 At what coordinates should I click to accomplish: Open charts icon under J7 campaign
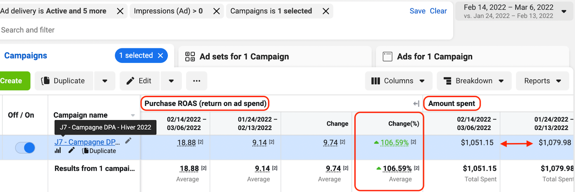[x=57, y=150]
